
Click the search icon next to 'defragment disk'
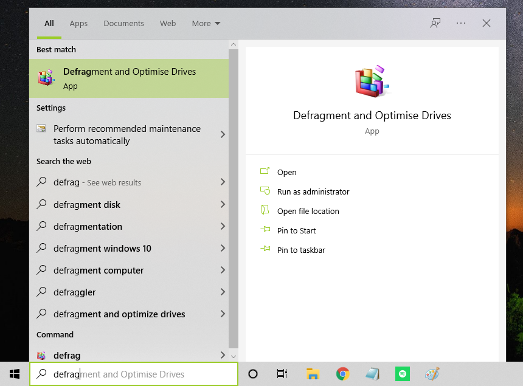[x=41, y=204]
